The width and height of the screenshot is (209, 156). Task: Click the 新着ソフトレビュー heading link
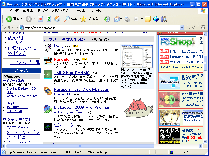coord(76,39)
